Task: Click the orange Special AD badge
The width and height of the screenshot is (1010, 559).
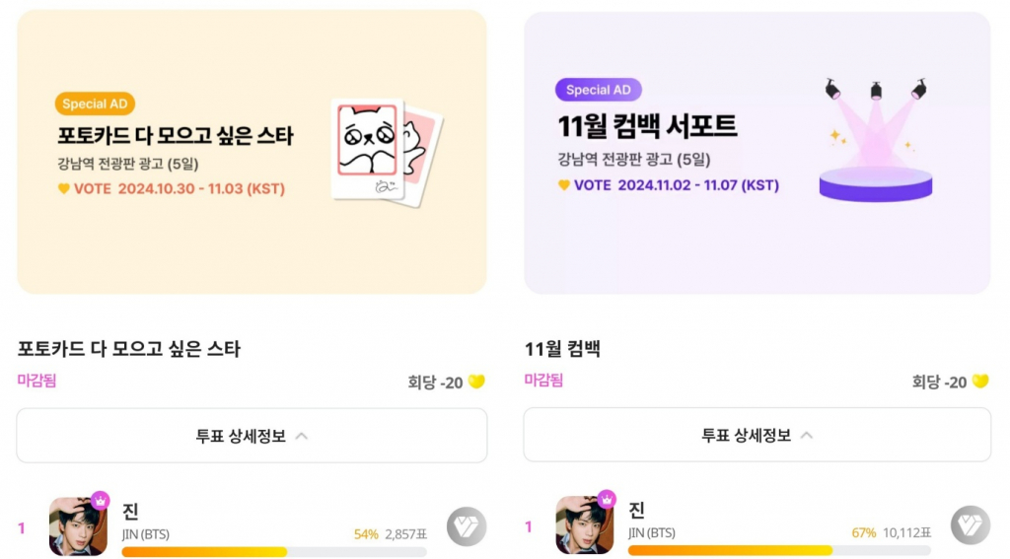Action: click(x=95, y=104)
